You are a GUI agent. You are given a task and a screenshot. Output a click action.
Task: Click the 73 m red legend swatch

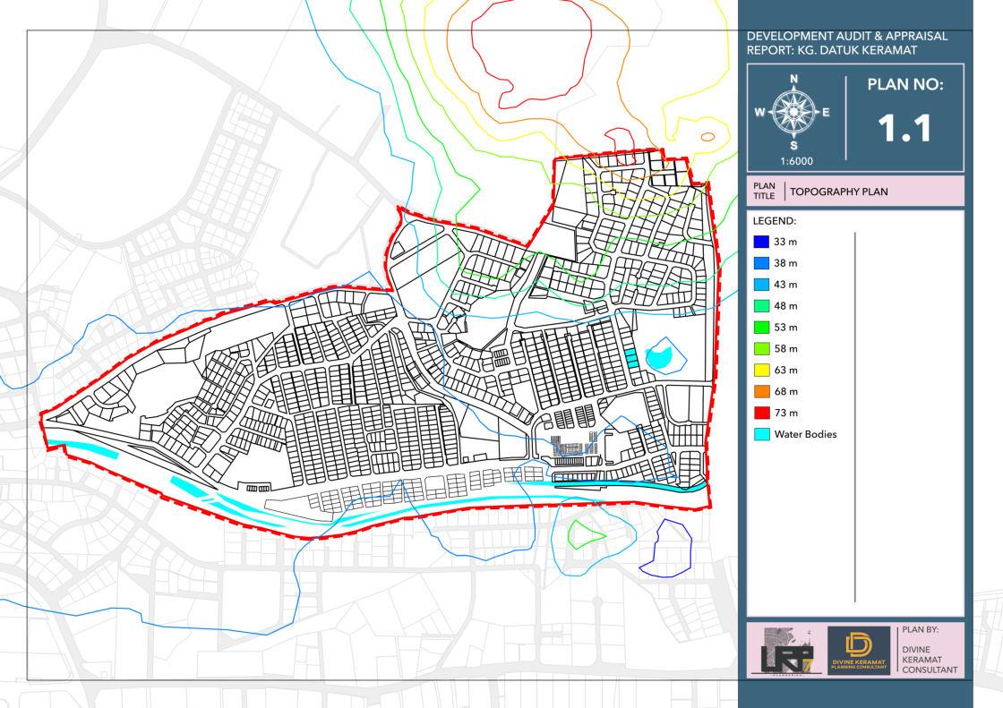(x=761, y=413)
